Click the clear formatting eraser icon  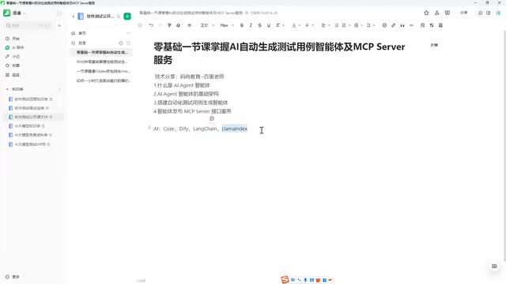178,25
